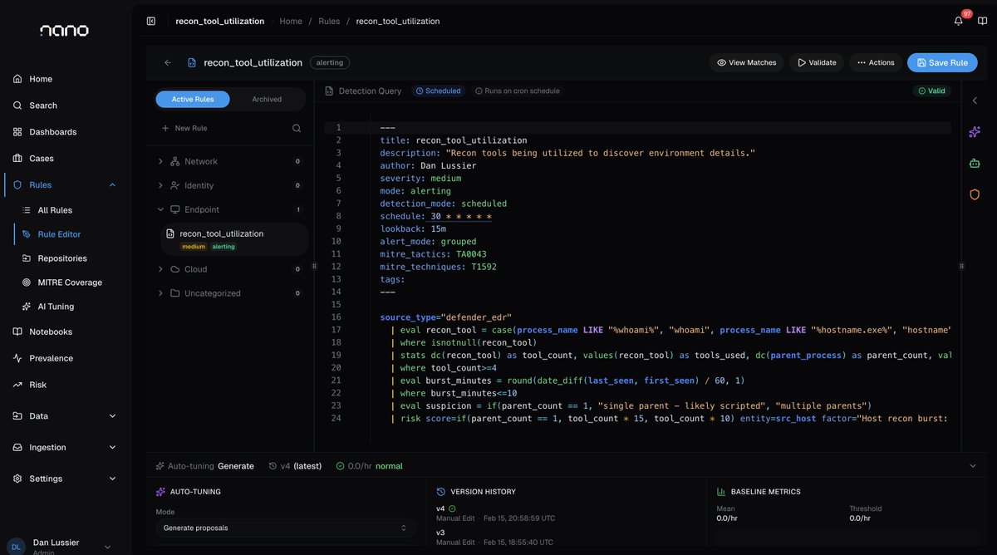Viewport: 997px width, 555px height.
Task: Open the Actions menu
Action: tap(876, 62)
